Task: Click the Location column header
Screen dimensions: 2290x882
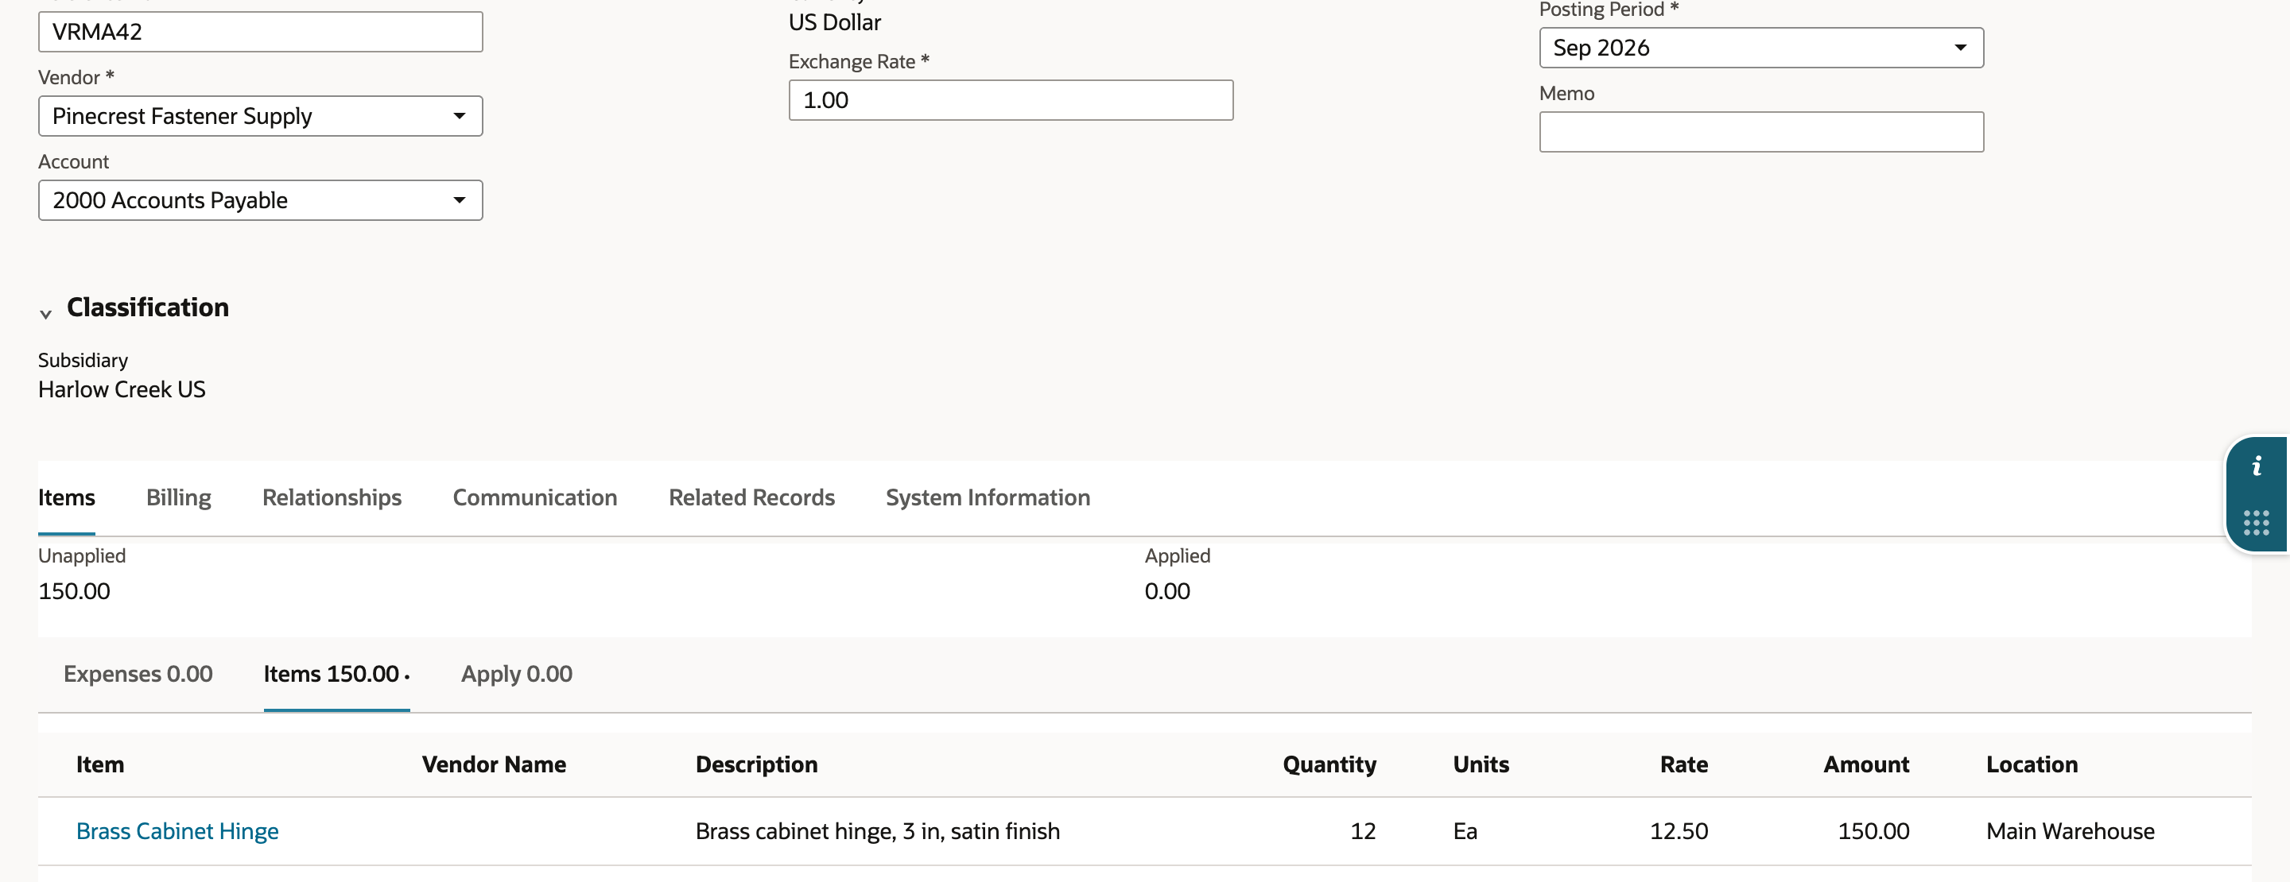Action: (x=2032, y=764)
